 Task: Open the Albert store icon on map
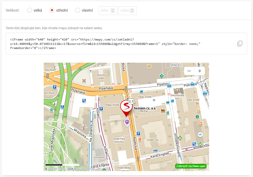coord(200,134)
